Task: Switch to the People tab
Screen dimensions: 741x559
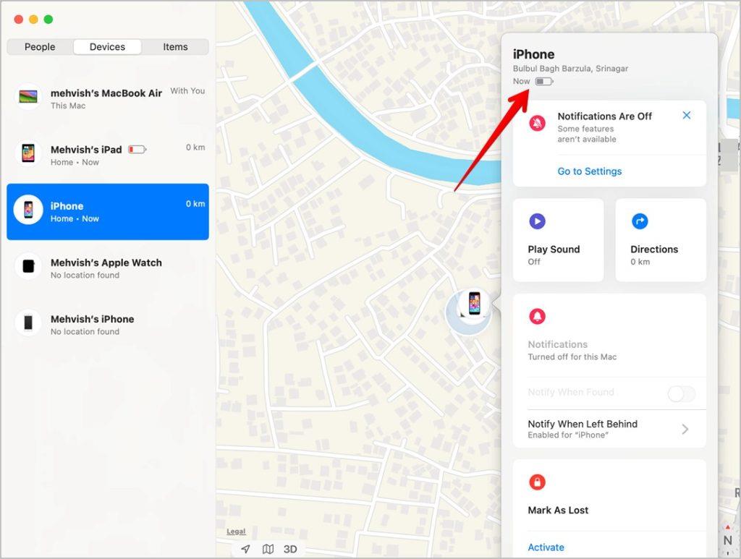Action: 40,47
